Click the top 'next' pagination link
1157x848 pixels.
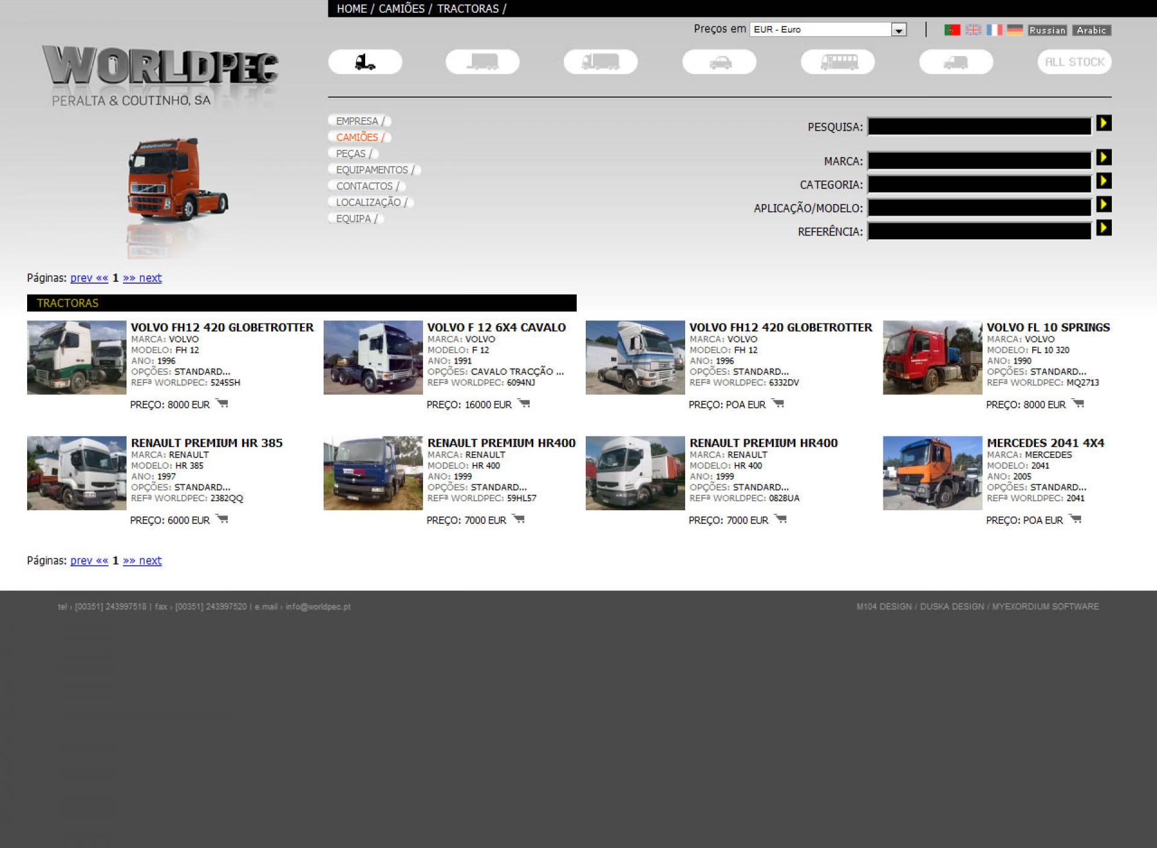click(x=150, y=278)
